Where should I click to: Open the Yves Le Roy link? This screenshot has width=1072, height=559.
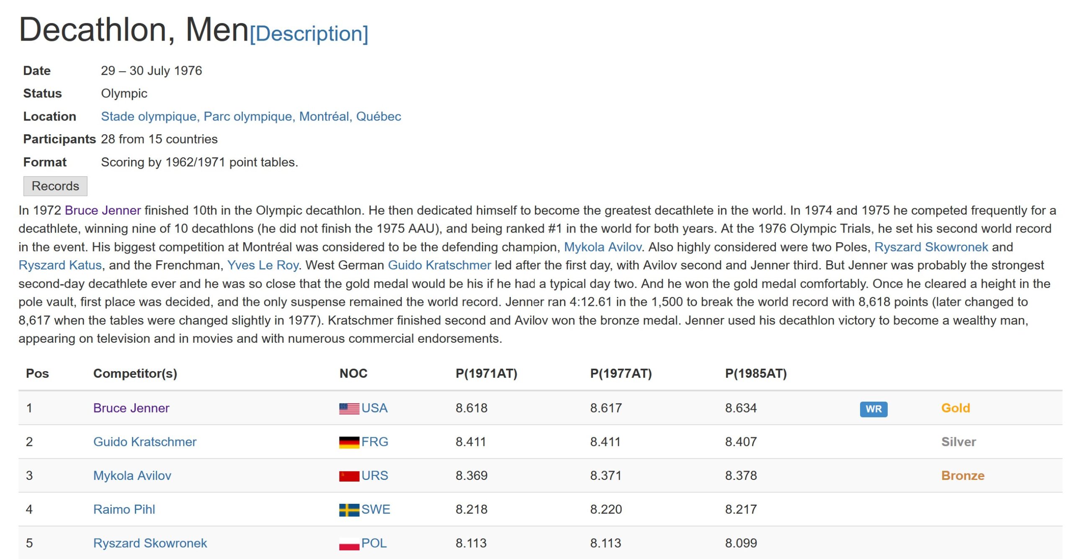[263, 265]
